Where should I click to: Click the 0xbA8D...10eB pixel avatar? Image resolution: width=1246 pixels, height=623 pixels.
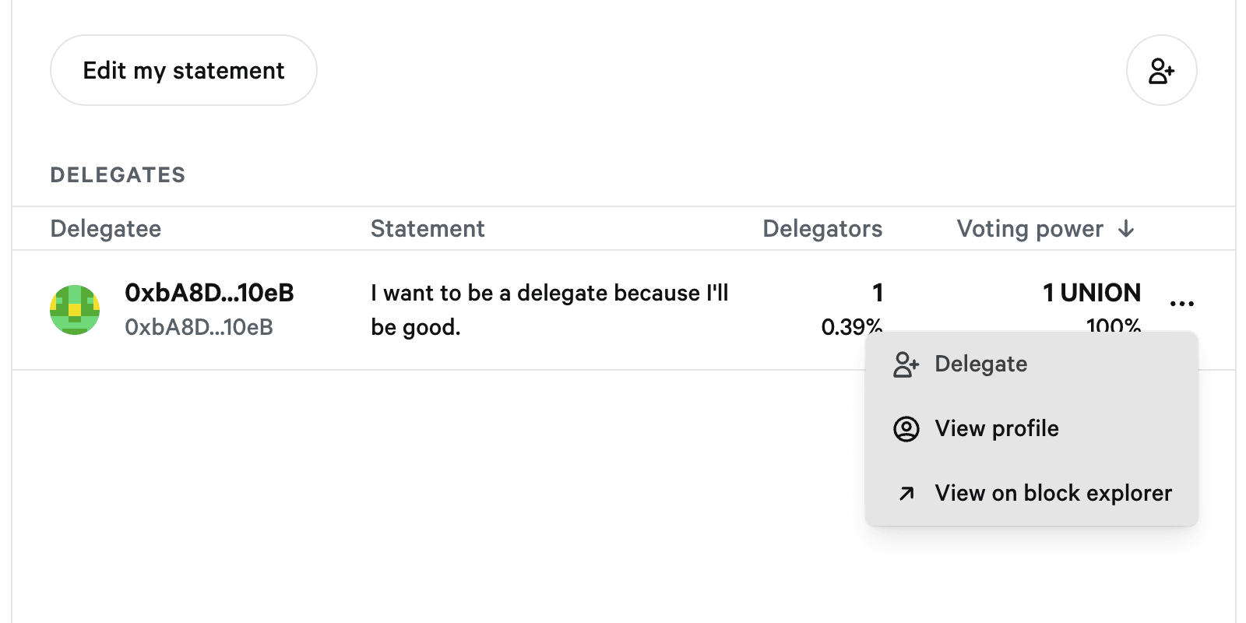tap(75, 309)
